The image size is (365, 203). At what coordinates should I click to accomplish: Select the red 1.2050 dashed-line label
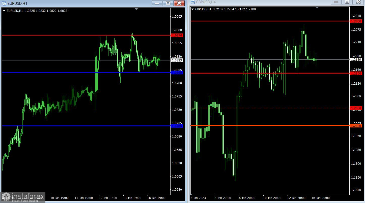(356, 108)
